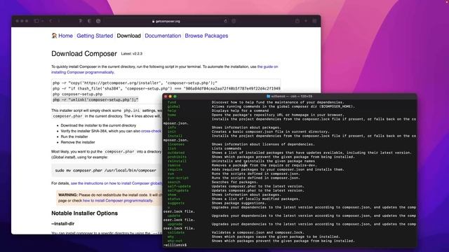Click 'sudo mv composer.phar' code block
The height and width of the screenshot is (252, 449).
tap(106, 170)
